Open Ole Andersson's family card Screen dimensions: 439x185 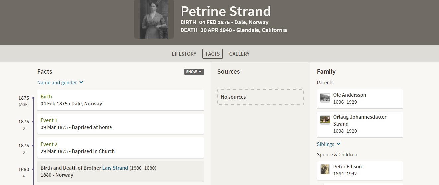point(360,99)
